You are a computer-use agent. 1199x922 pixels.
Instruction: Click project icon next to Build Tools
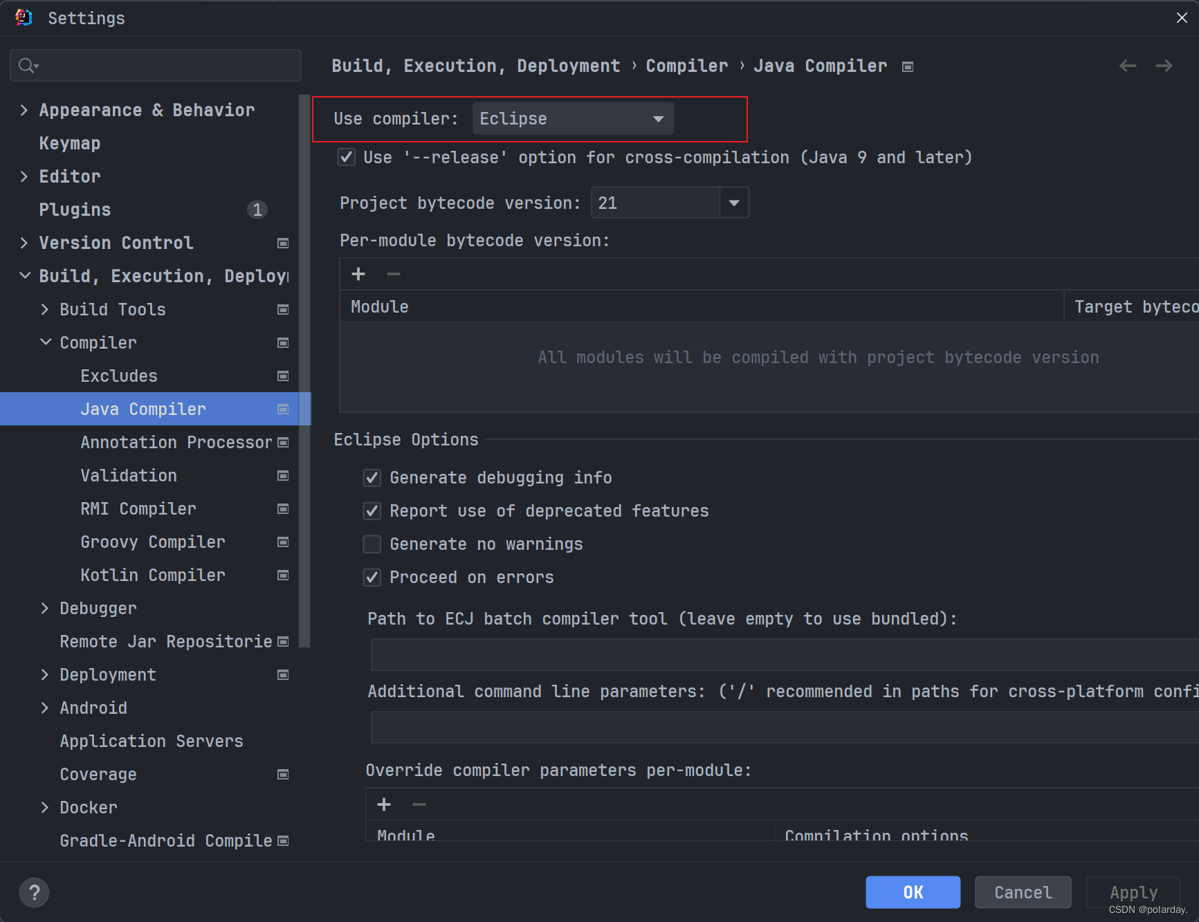point(283,309)
